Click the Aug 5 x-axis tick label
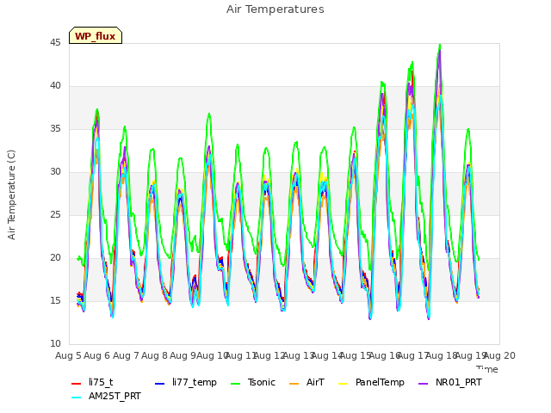551x413 pixels. coord(68,355)
